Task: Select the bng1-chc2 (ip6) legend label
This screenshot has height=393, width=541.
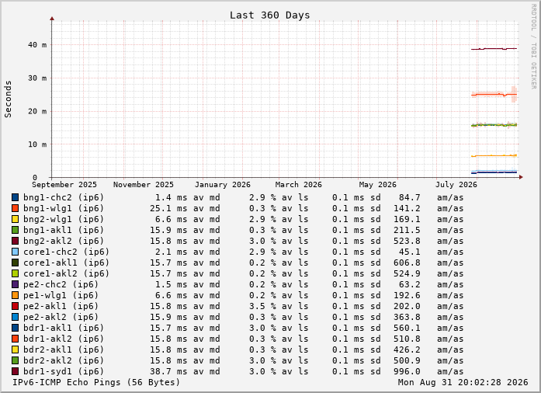Action: point(64,197)
